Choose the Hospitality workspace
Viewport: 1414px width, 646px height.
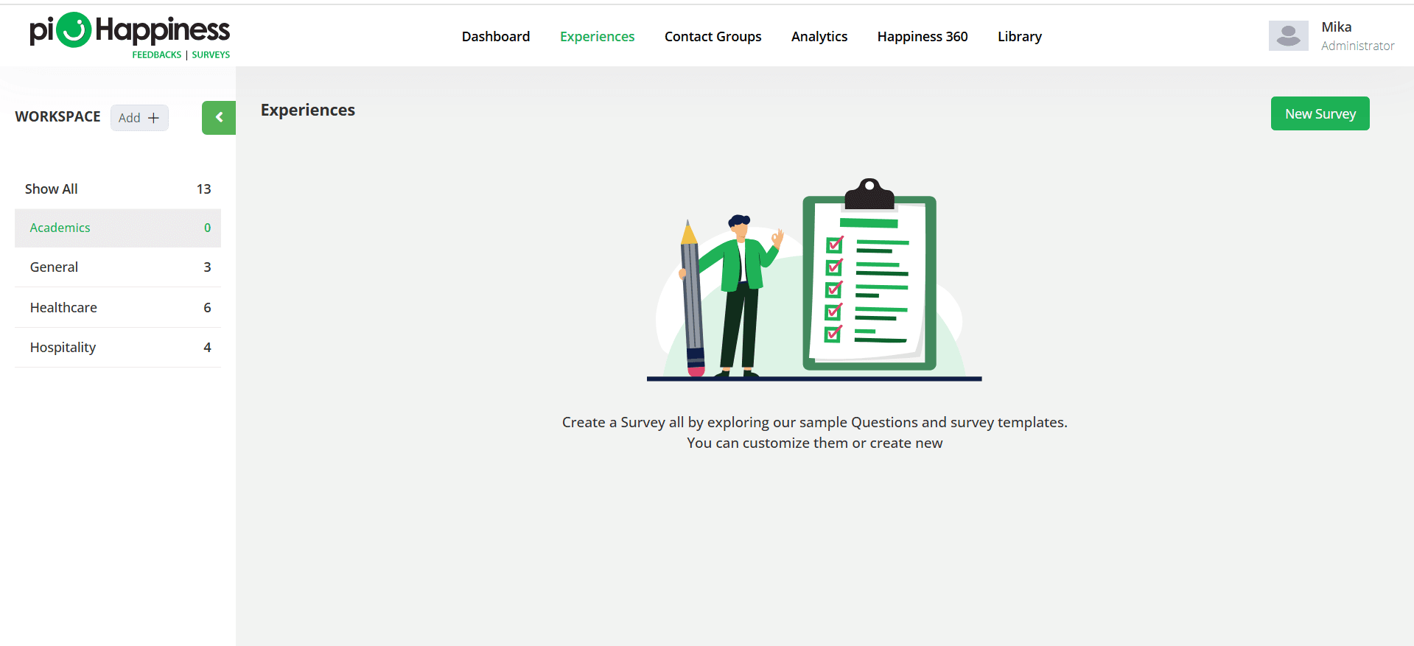(118, 348)
